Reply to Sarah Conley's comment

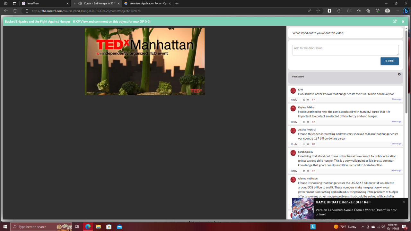pyautogui.click(x=294, y=171)
